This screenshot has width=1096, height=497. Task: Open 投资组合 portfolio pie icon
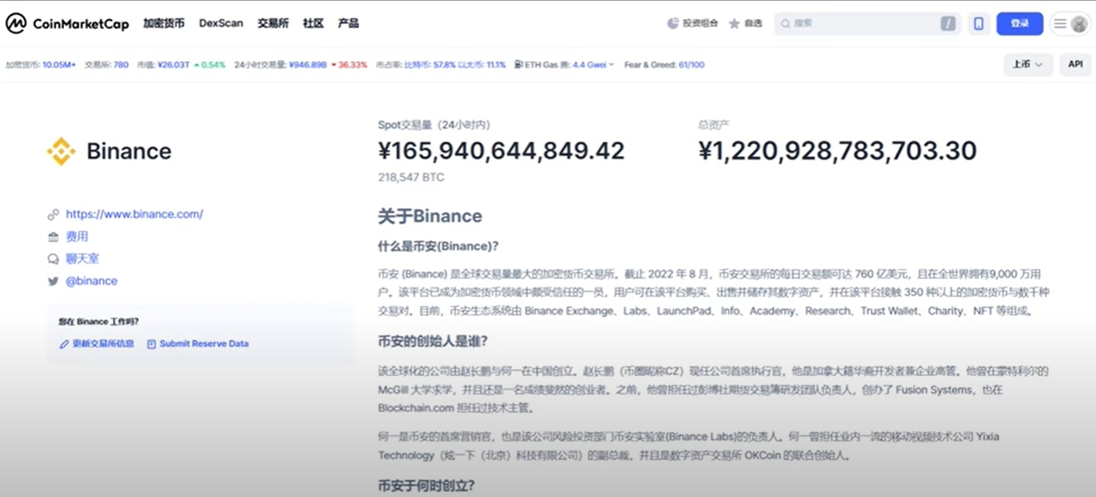coord(673,24)
